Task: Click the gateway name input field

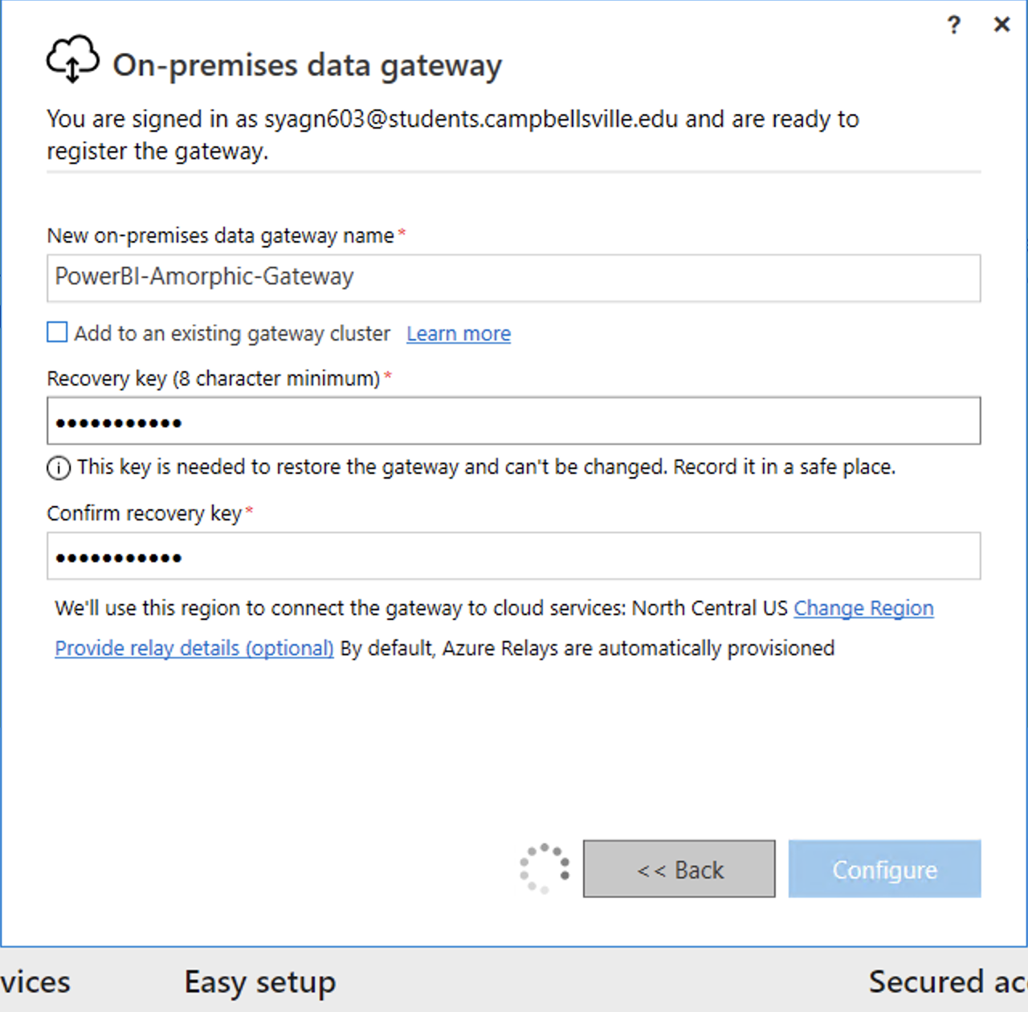Action: (x=513, y=278)
